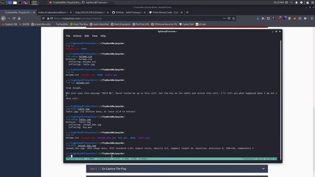Open Hash Examples bookmark
This screenshot has height=177, width=315.
click(x=121, y=24)
